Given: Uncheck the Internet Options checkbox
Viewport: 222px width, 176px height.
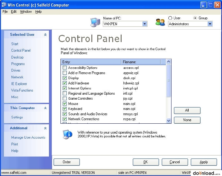Looking at the screenshot, I should 65,88.
